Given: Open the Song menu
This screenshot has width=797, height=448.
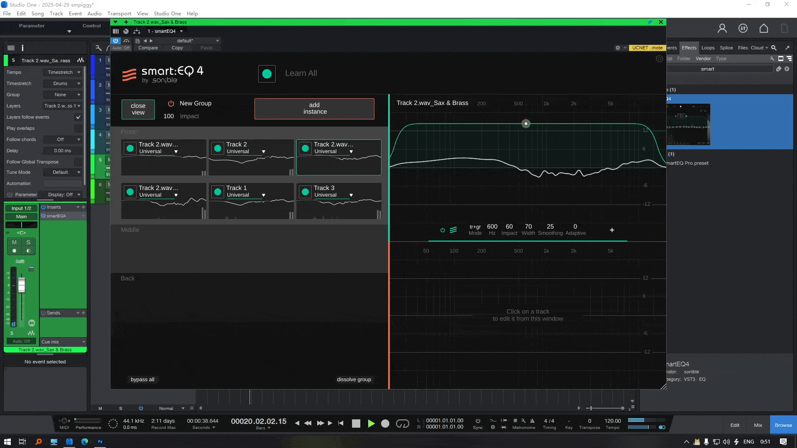Looking at the screenshot, I should [x=37, y=14].
